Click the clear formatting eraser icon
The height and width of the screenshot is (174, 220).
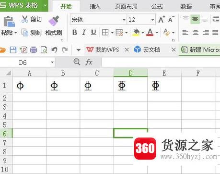pos(166,32)
